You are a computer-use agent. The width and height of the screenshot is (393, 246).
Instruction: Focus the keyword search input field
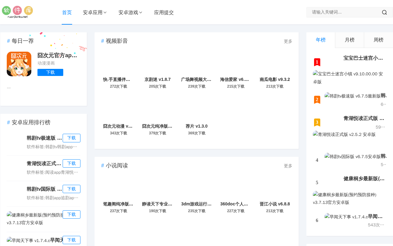pyautogui.click(x=344, y=12)
